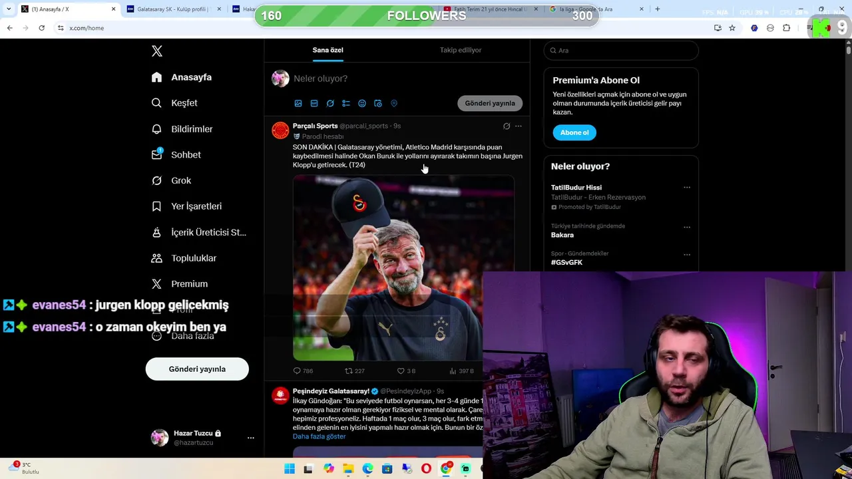Schedule the post with calendar icon

tap(378, 103)
